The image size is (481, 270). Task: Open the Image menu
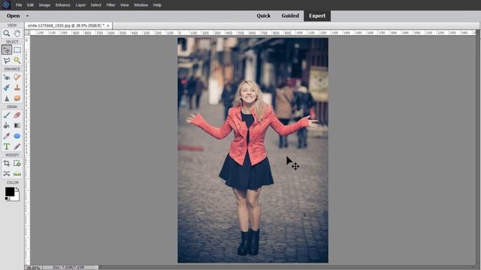[44, 5]
